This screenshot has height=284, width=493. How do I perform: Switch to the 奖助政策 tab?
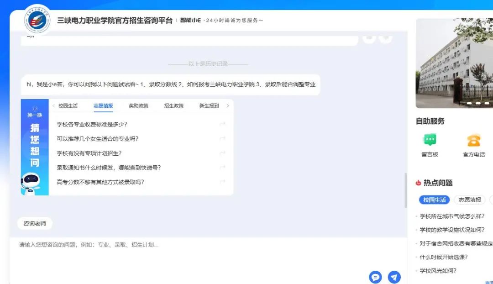[138, 106]
